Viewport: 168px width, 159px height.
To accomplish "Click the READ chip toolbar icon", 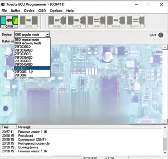I will tap(57, 22).
